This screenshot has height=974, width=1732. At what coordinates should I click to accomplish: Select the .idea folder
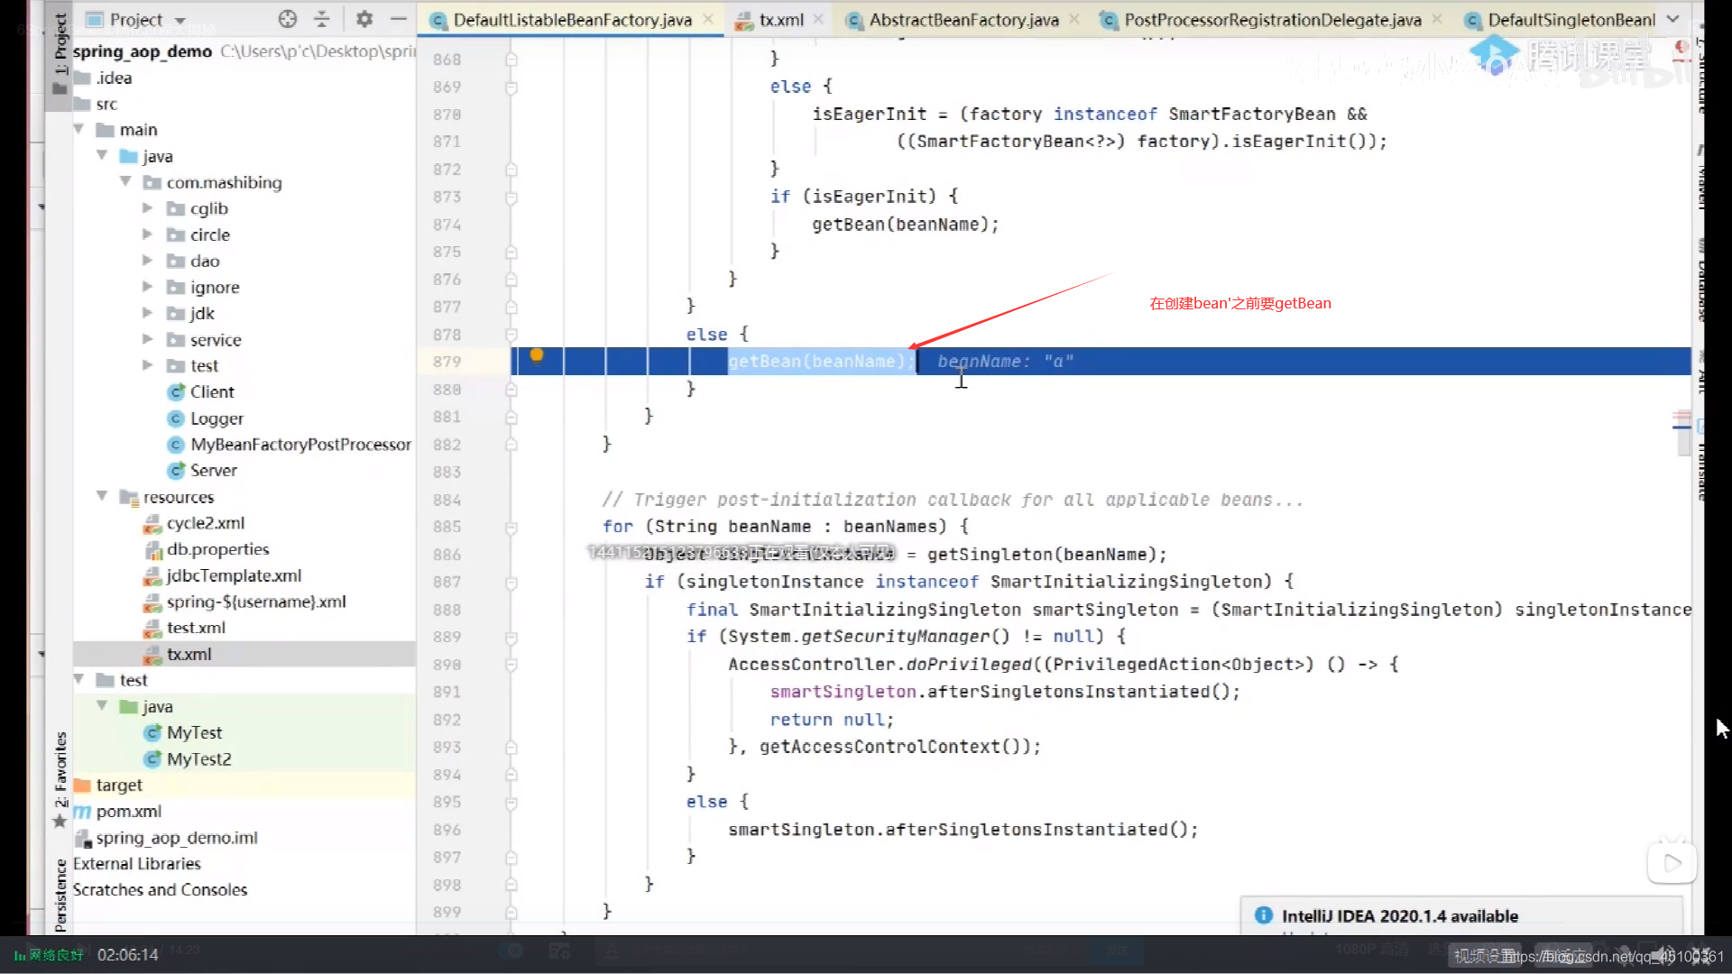(x=114, y=78)
